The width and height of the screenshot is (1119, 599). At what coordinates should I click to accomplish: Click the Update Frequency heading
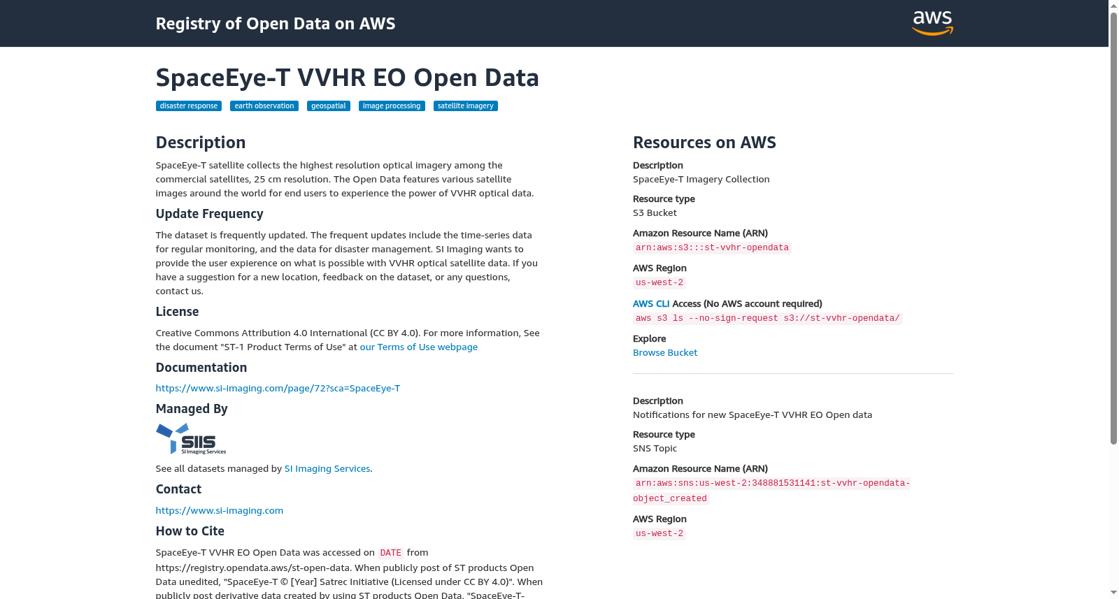pyautogui.click(x=210, y=214)
